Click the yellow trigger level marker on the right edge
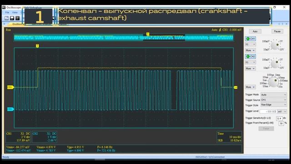The height and width of the screenshot is (164, 291). 236,87
